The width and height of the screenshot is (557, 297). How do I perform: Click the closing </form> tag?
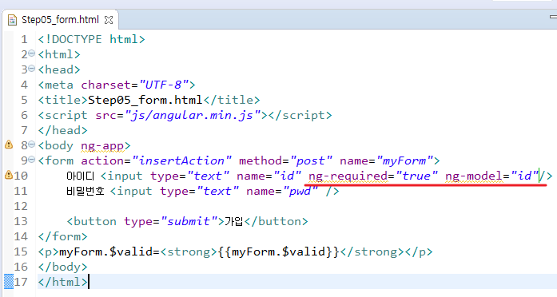62,236
